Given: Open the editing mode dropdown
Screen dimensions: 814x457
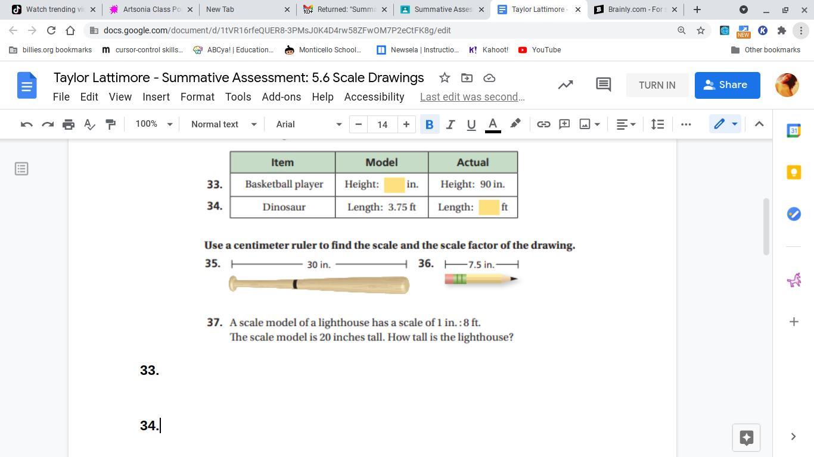Looking at the screenshot, I should 725,124.
